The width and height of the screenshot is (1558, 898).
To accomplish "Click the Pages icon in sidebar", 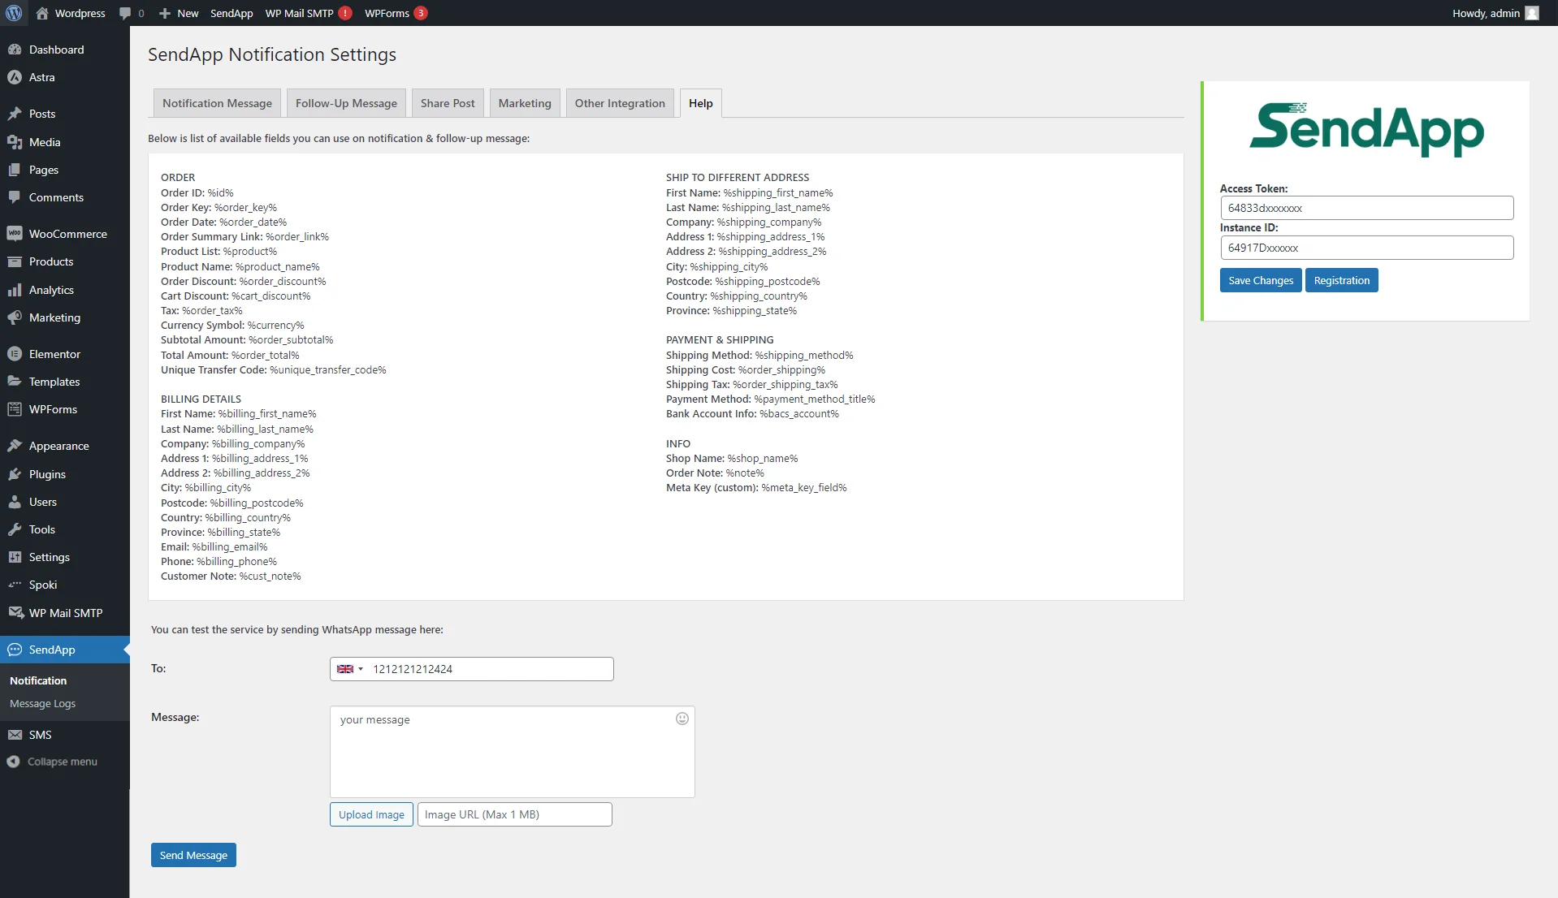I will [x=15, y=170].
